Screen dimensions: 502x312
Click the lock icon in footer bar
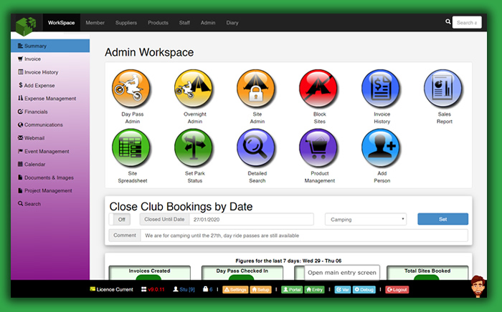click(206, 289)
